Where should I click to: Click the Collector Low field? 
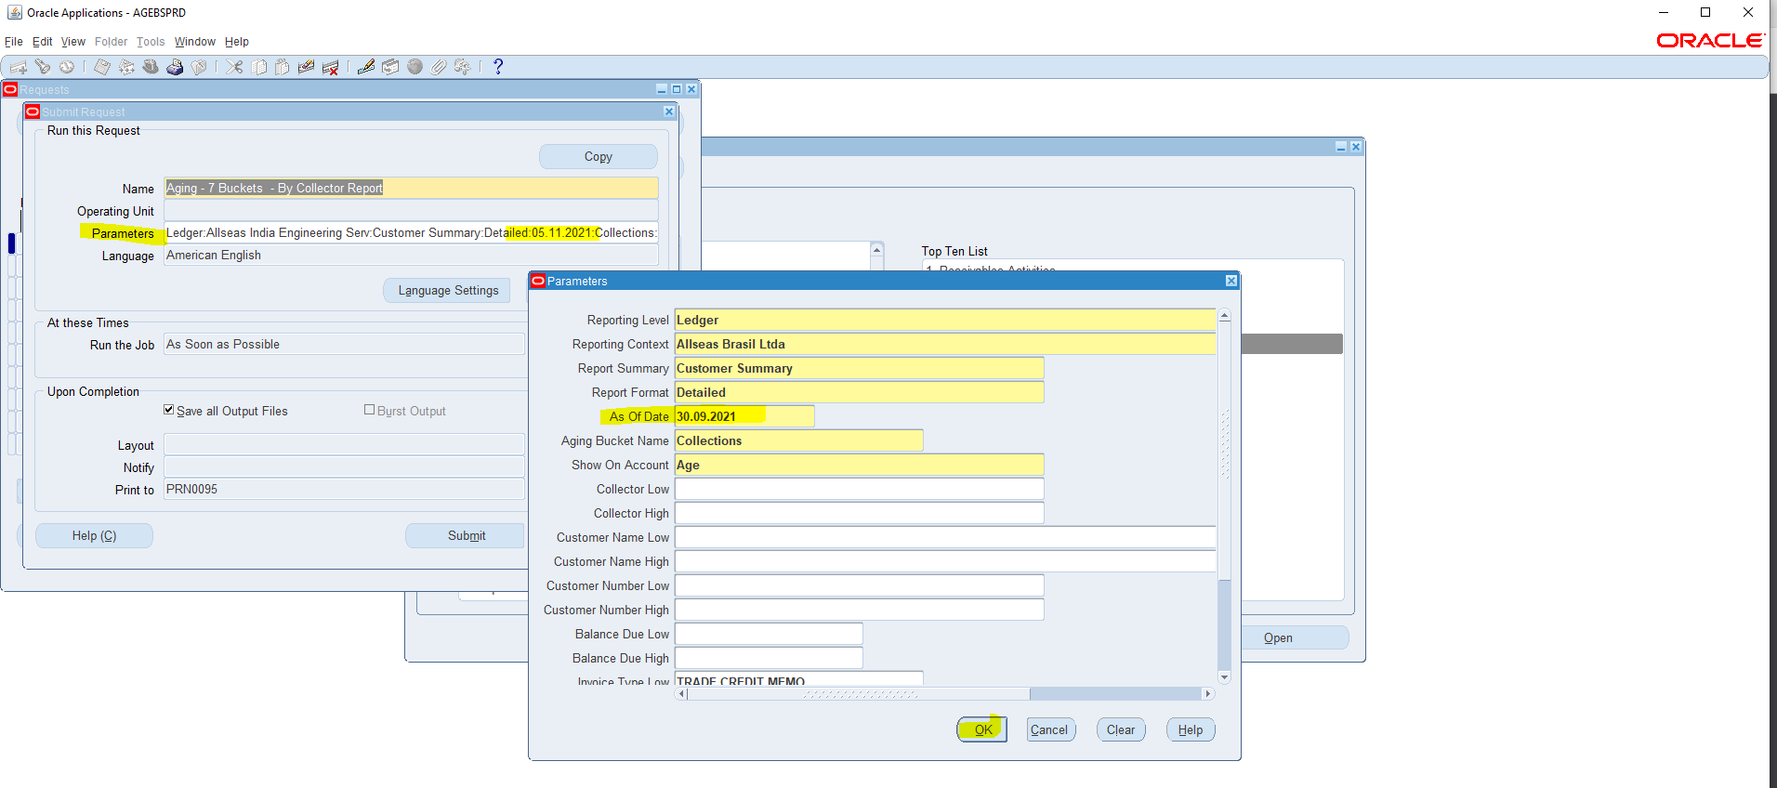click(x=860, y=489)
